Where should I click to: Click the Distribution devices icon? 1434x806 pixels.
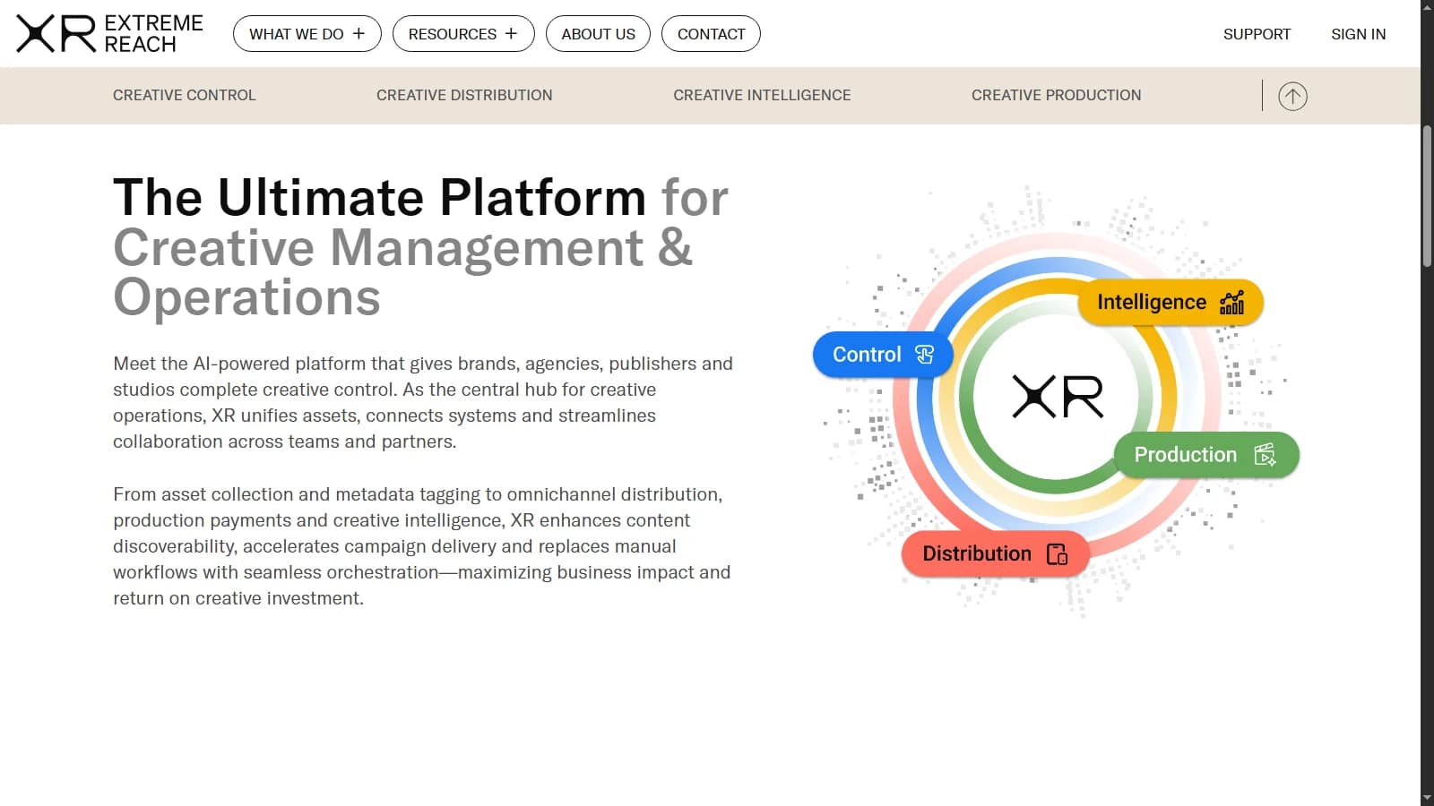(1057, 554)
